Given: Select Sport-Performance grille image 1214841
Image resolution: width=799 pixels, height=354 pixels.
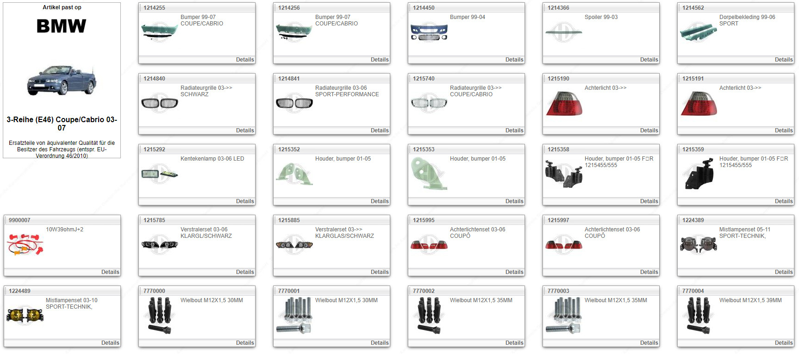Looking at the screenshot, I should coord(294,103).
